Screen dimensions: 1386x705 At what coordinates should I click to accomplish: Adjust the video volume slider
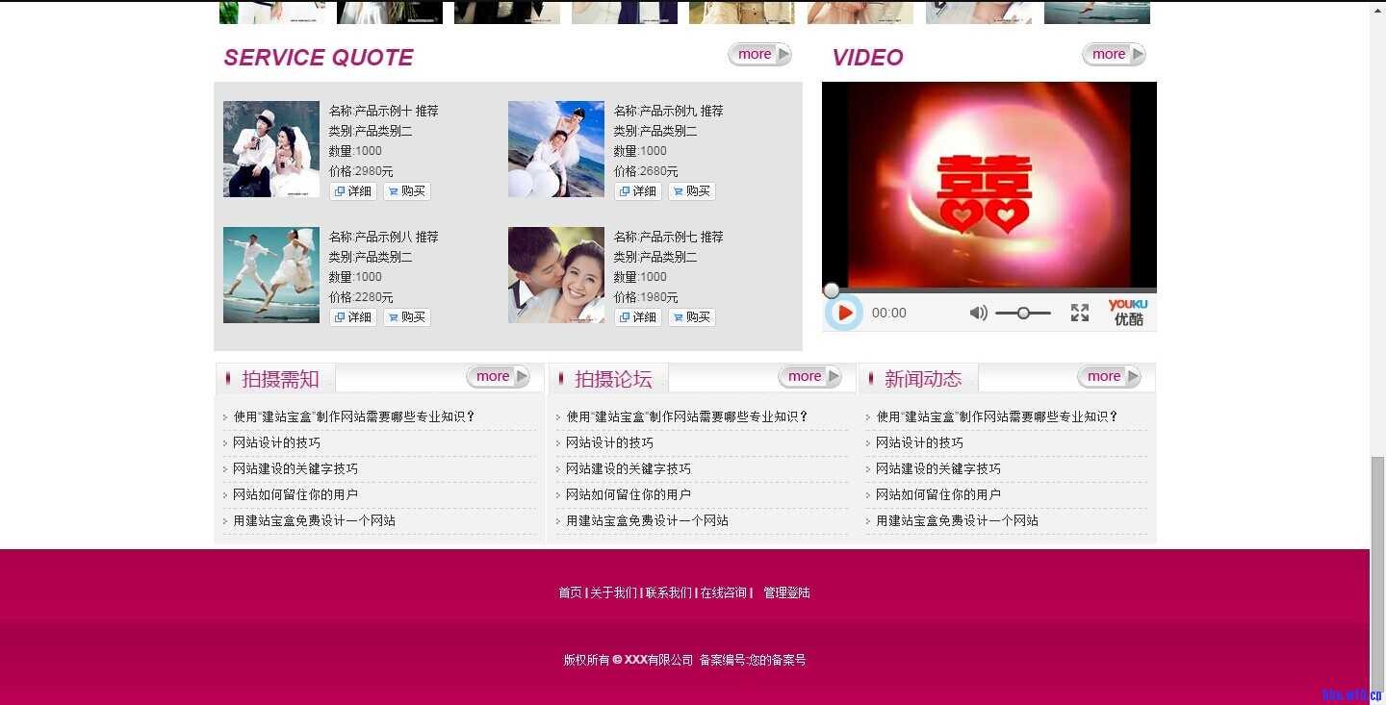point(1023,313)
